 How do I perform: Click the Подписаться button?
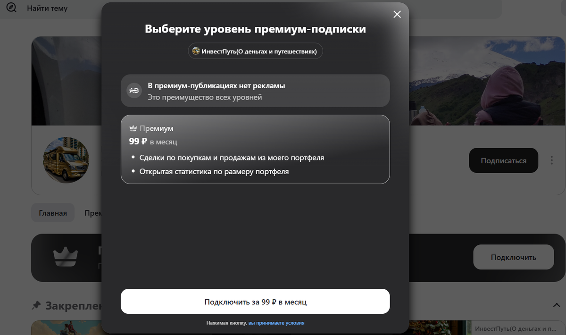(x=503, y=160)
